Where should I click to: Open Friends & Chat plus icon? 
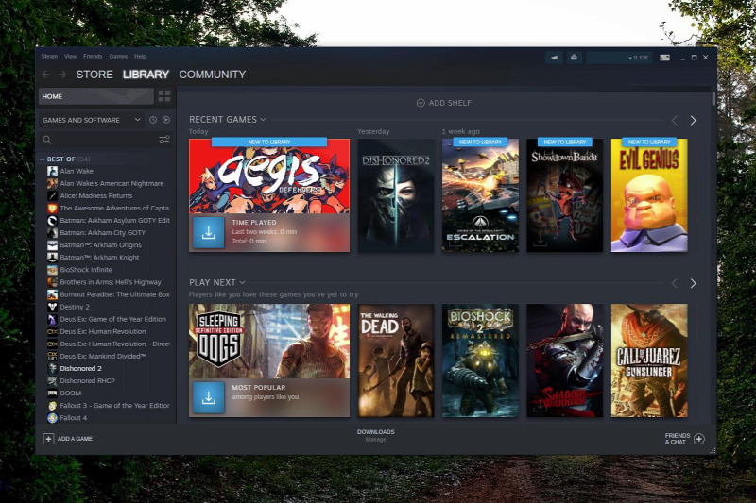[699, 439]
